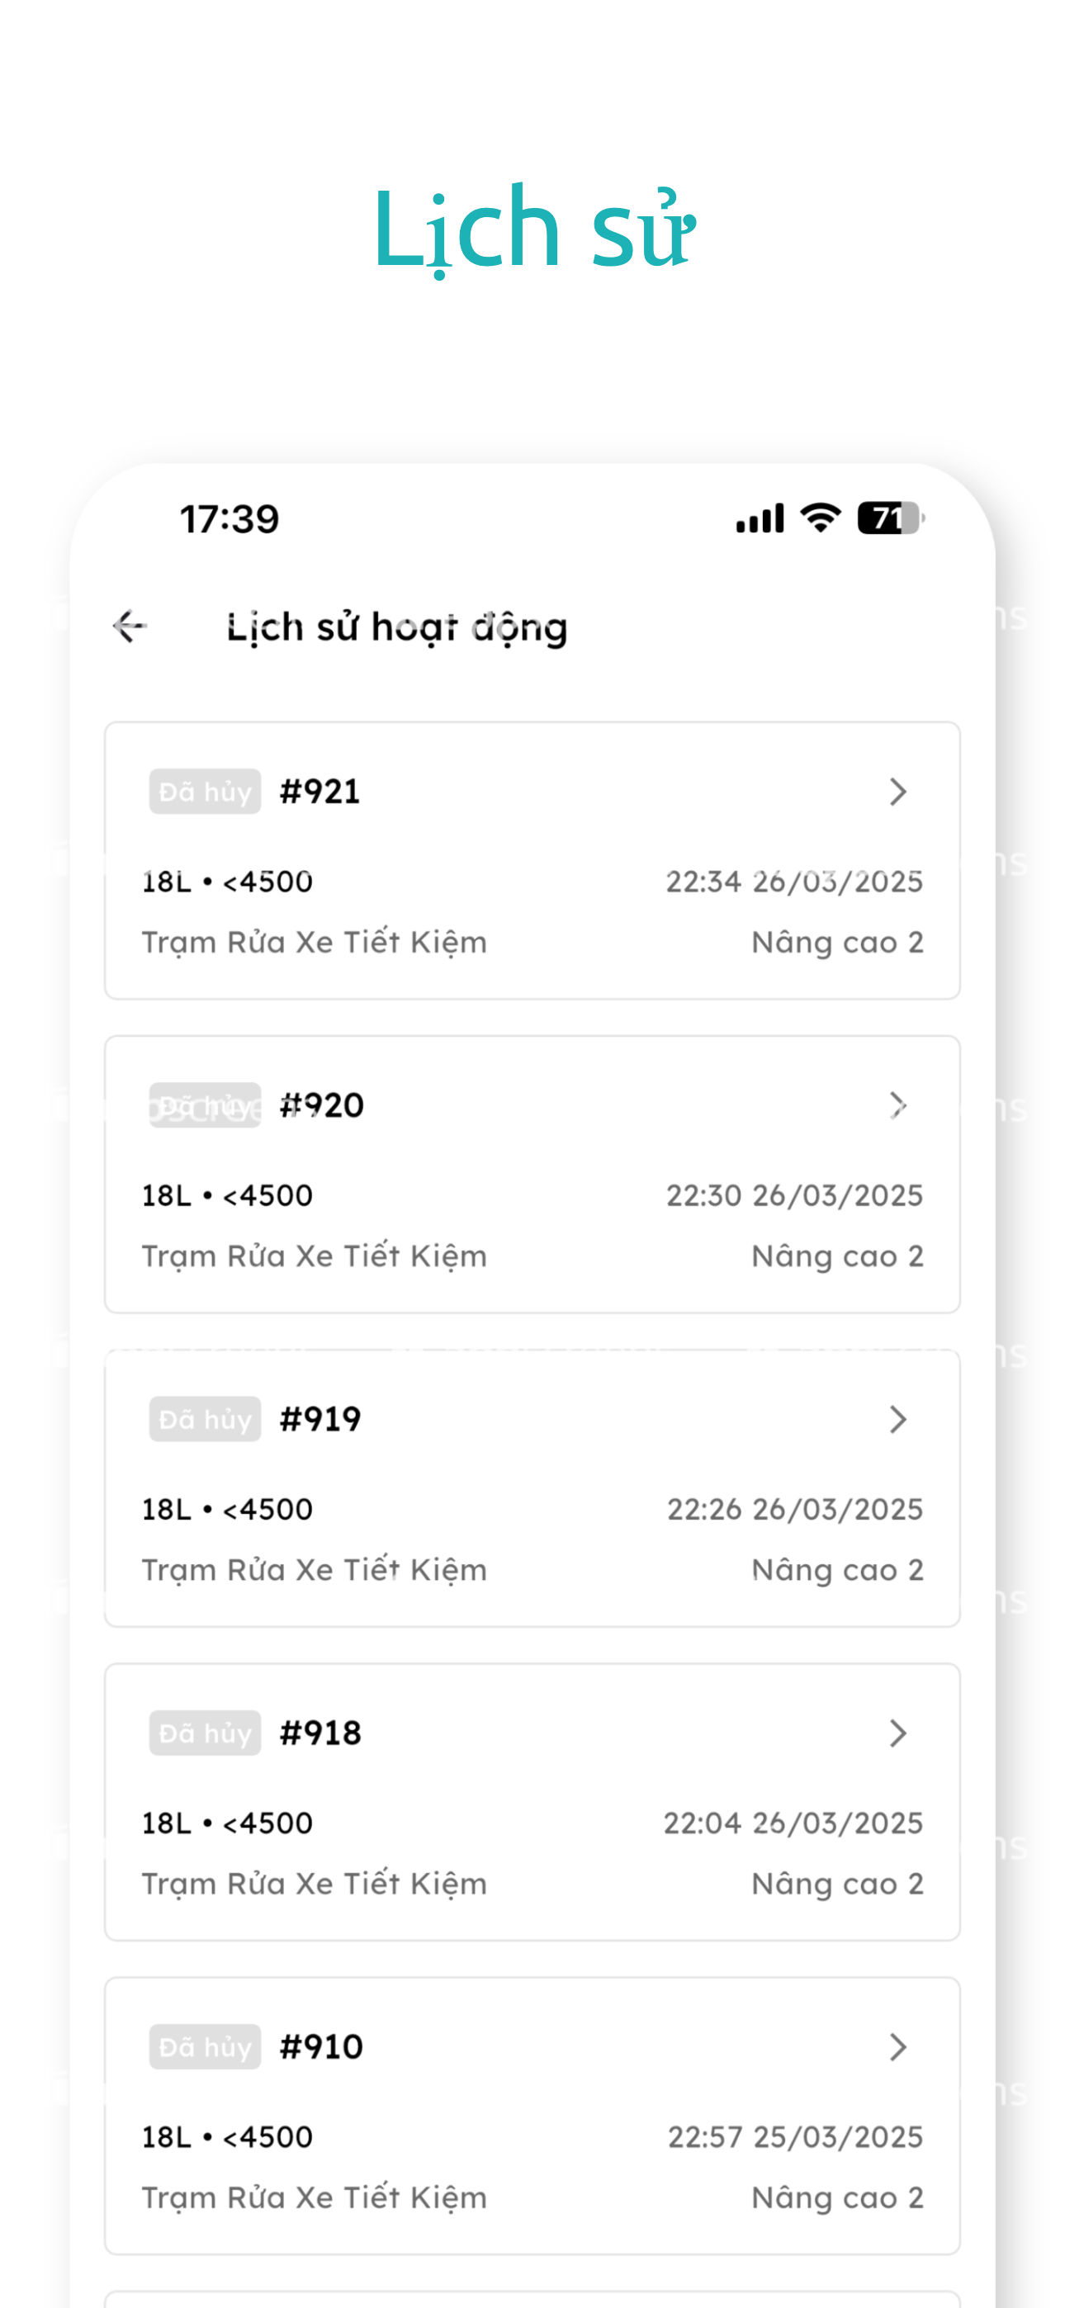Tap the Lịch sử hoạt động header title
The height and width of the screenshot is (2308, 1065).
tap(397, 627)
